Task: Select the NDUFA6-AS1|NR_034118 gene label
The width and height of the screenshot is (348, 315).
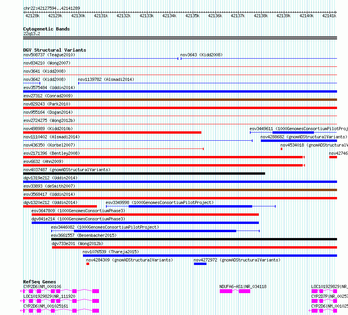Action: (x=243, y=286)
